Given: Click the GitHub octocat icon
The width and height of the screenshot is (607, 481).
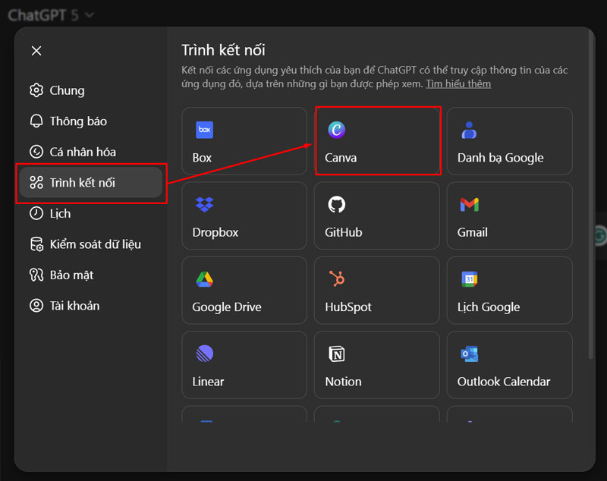Looking at the screenshot, I should [336, 204].
